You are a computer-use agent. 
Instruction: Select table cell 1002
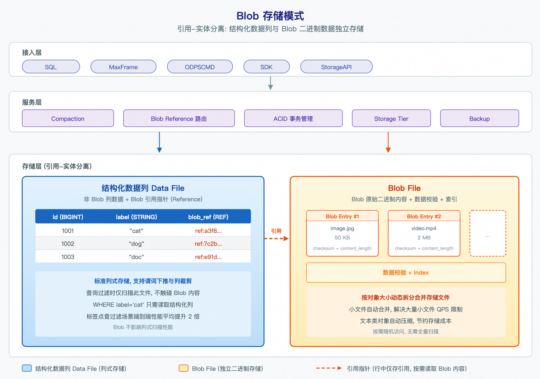(x=68, y=243)
